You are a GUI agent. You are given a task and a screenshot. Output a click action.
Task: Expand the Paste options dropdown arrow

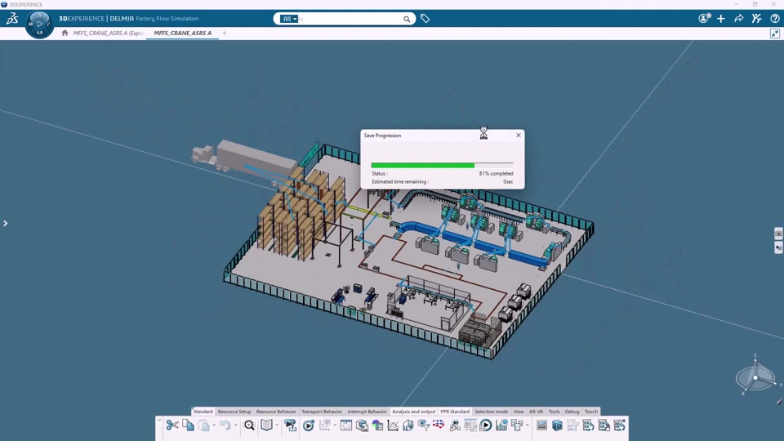[214, 425]
